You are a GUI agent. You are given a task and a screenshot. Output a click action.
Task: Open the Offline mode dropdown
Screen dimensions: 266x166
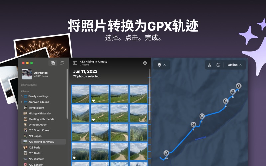pos(235,65)
